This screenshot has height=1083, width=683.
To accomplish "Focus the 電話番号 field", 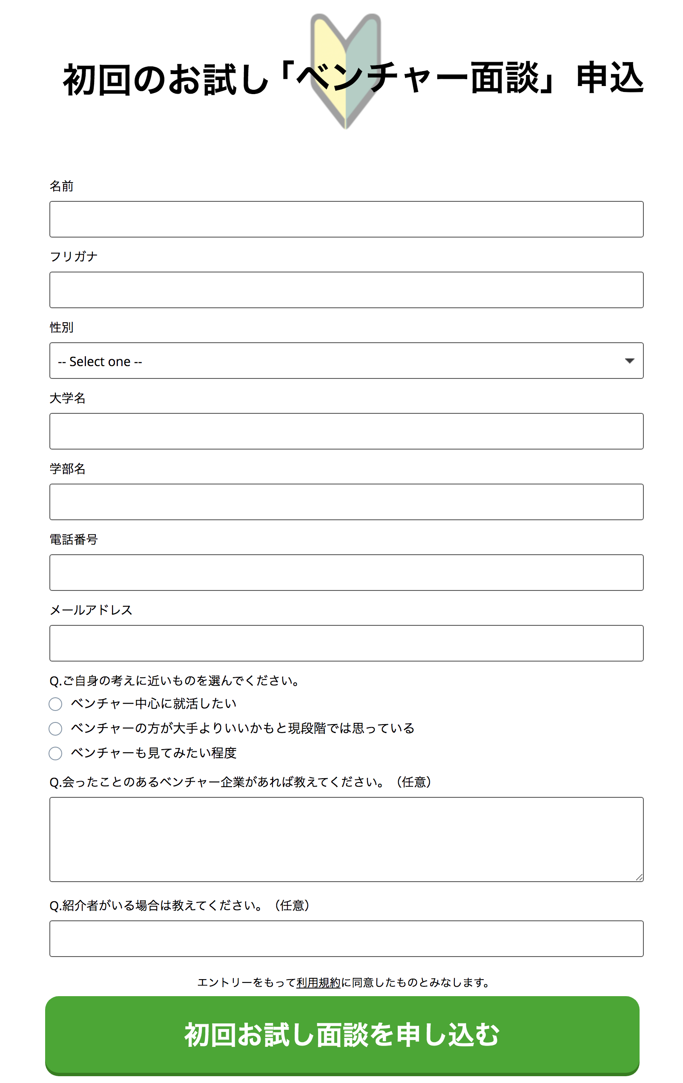I will (x=347, y=573).
